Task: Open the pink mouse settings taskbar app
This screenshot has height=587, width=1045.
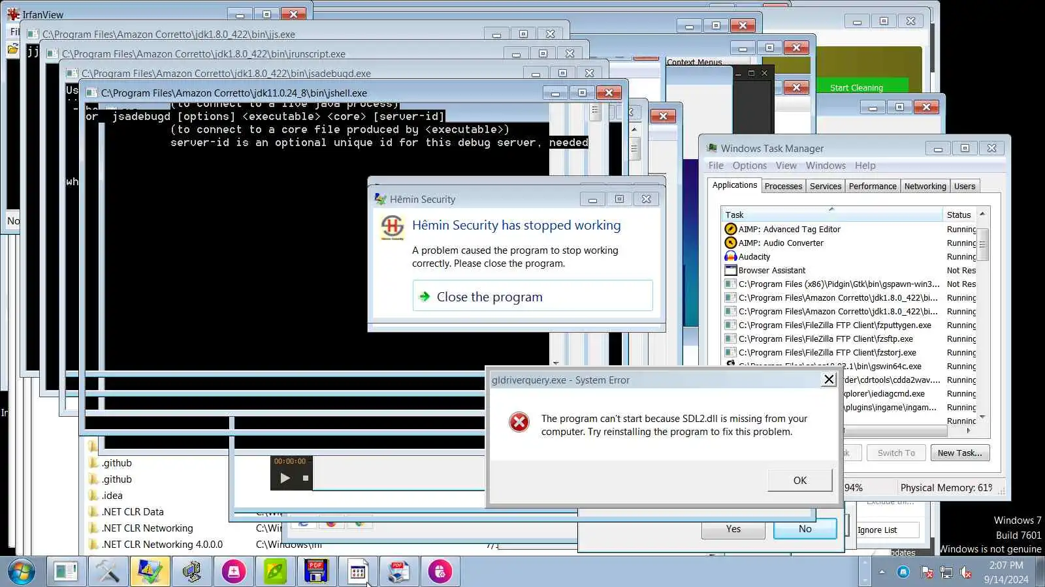Action: [440, 572]
